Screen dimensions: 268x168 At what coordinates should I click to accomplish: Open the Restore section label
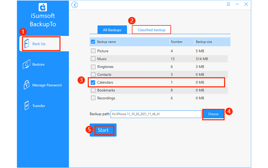tap(39, 65)
